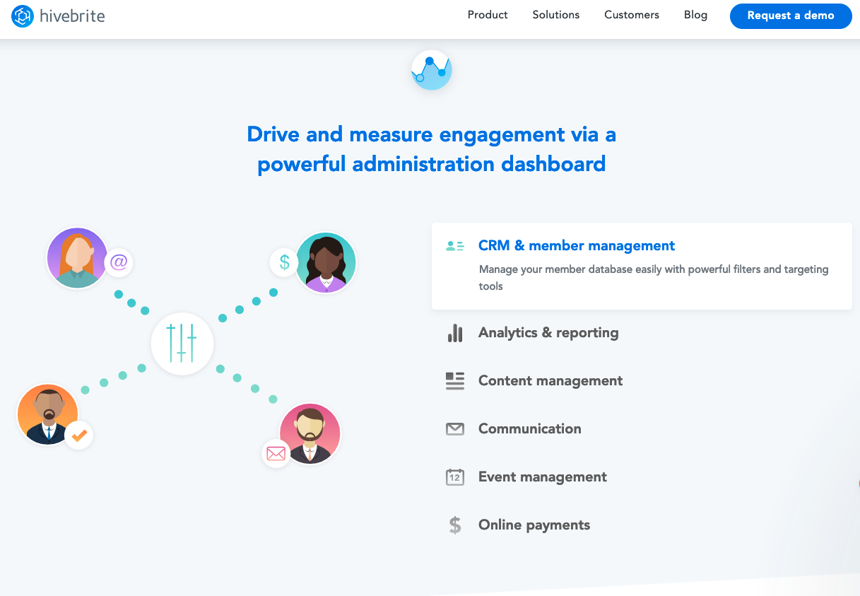Select Analytics & reporting tab
860x596 pixels.
[548, 332]
